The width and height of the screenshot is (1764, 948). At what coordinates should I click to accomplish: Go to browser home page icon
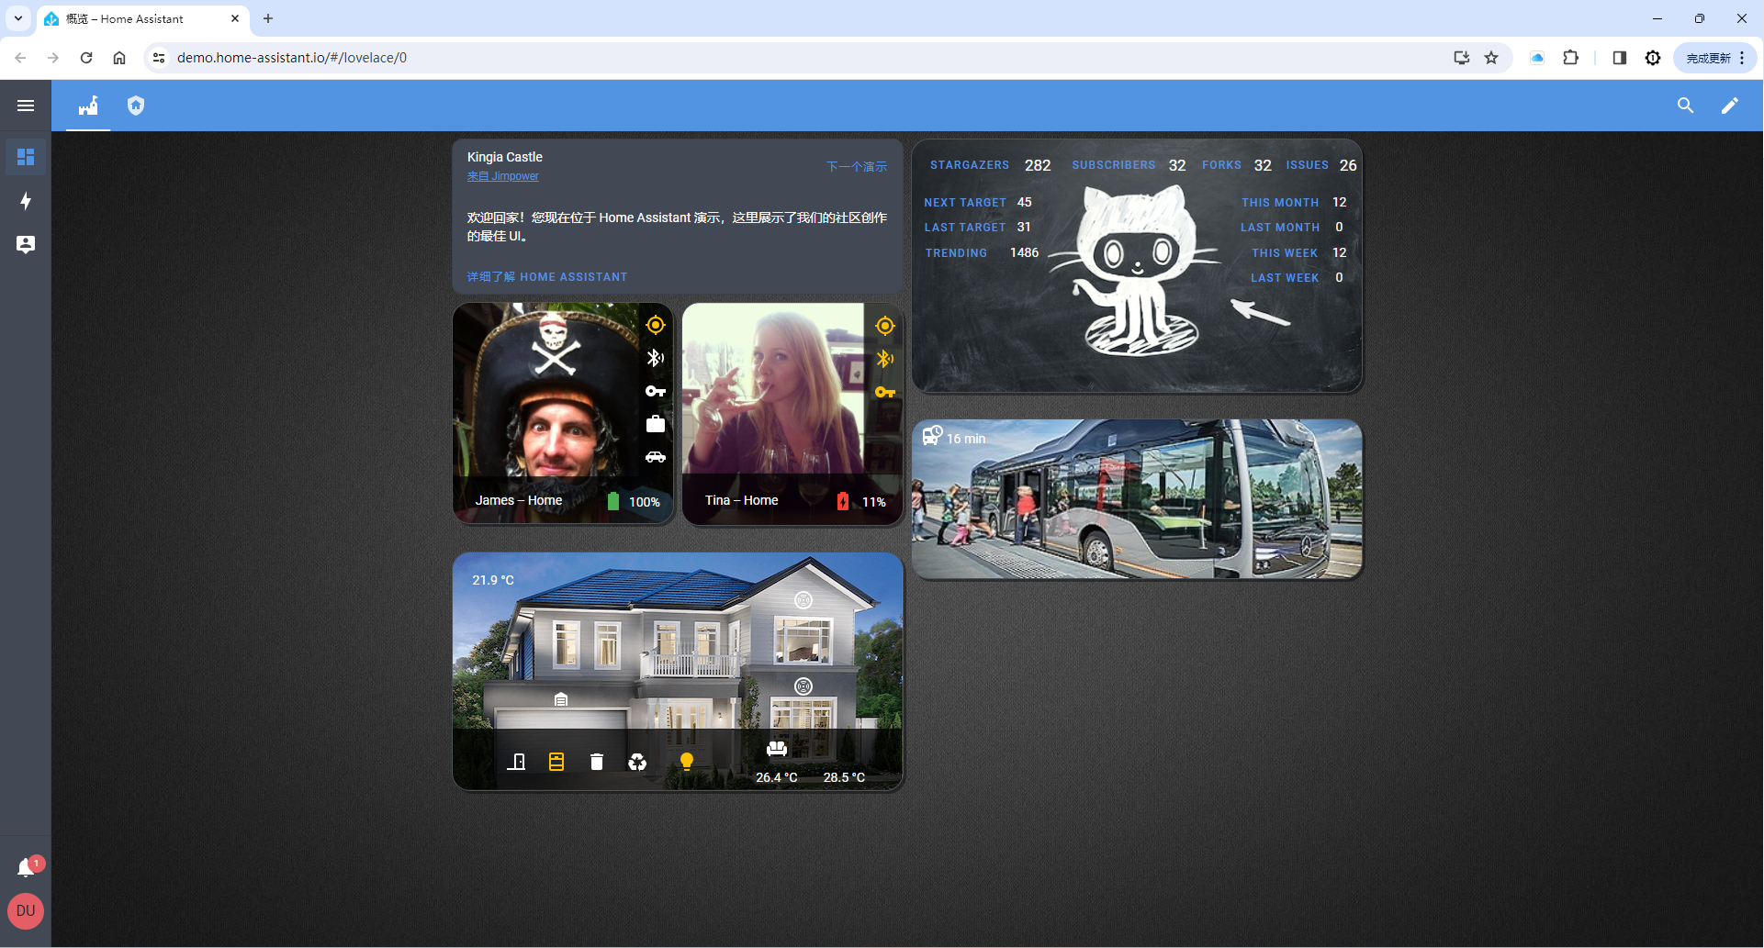[x=119, y=58]
